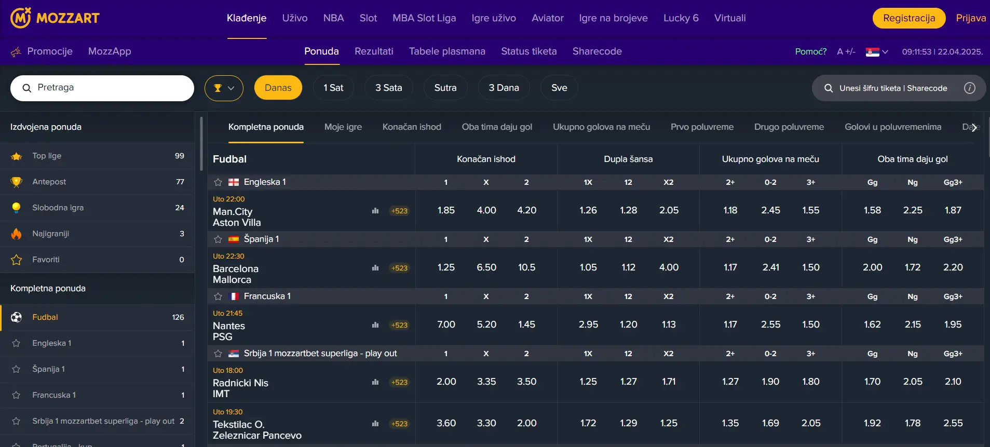
Task: Click the Mozzart logo icon
Action: pos(21,18)
